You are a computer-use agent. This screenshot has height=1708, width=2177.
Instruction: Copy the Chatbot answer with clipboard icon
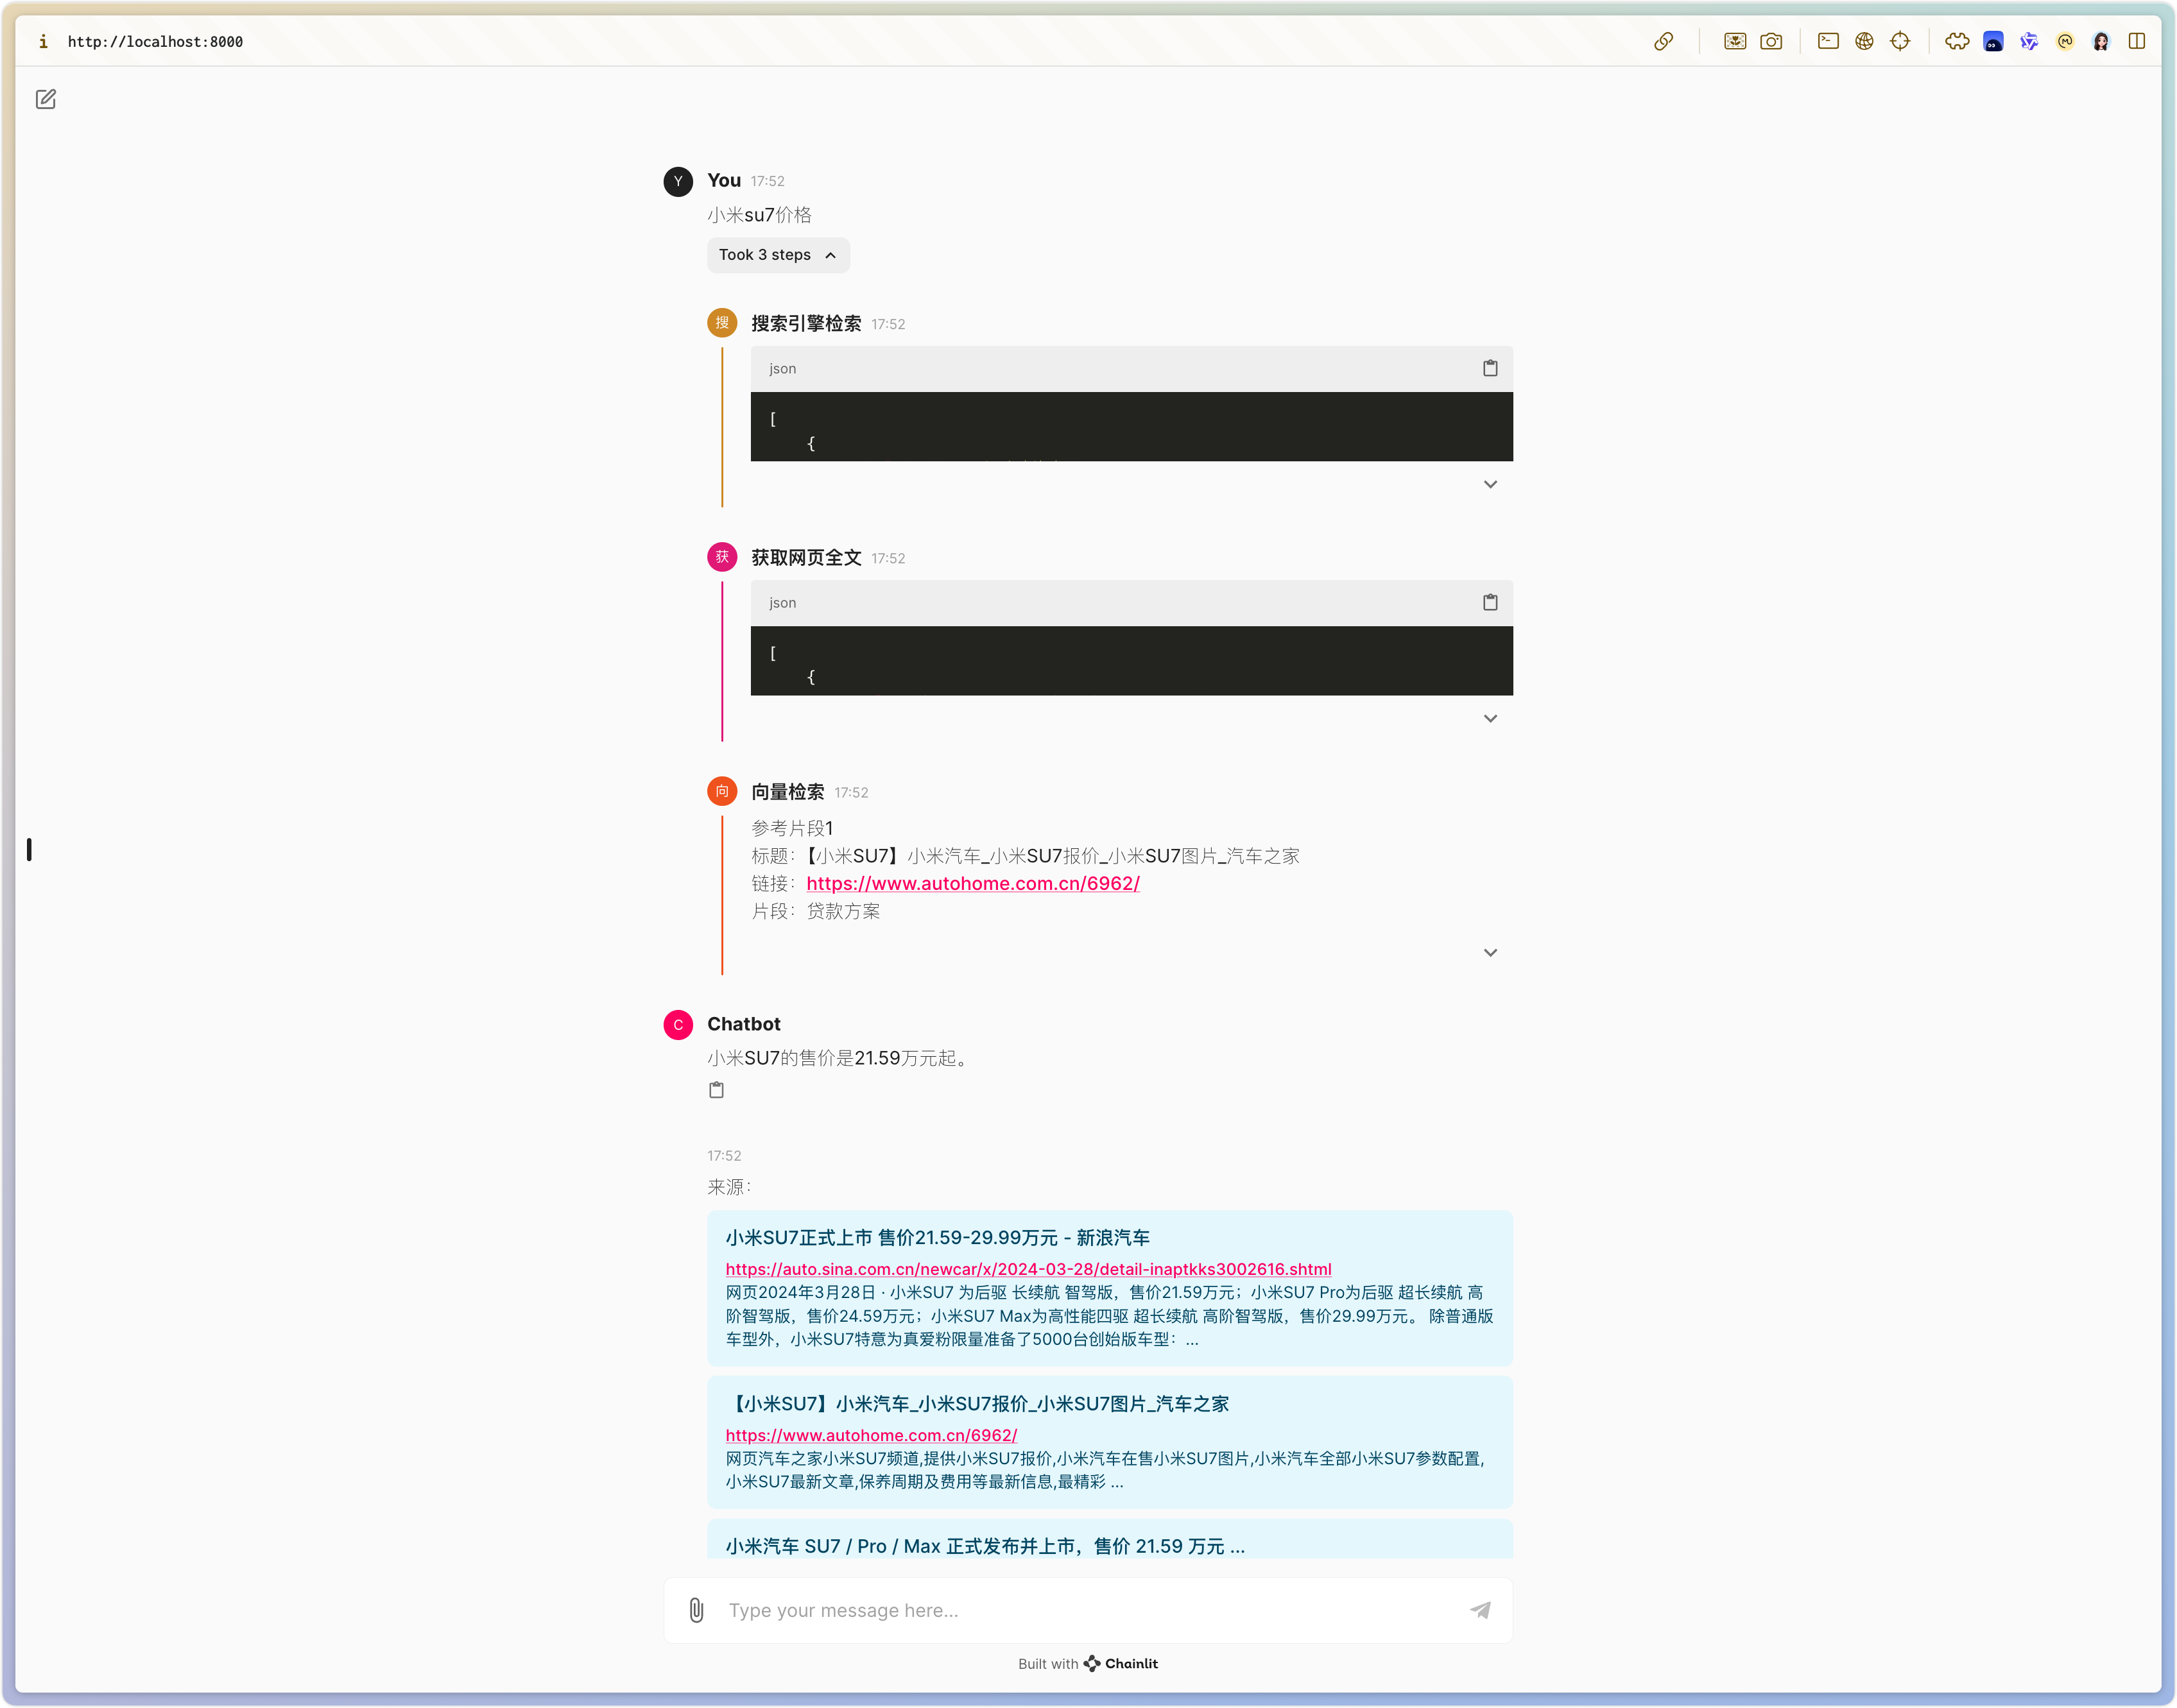tap(716, 1090)
